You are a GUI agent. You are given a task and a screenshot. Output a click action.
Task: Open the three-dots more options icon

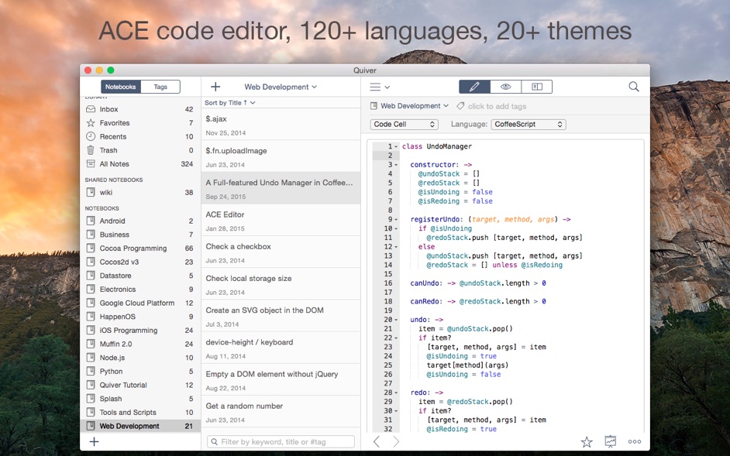635,441
